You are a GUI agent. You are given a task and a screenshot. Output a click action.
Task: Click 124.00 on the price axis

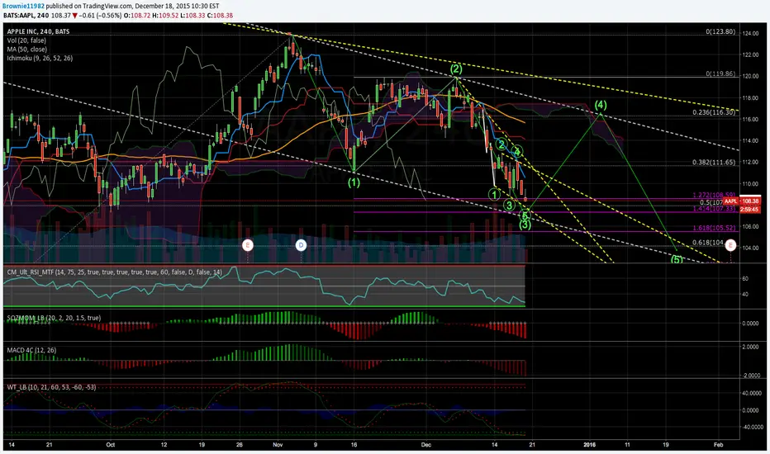(x=750, y=34)
